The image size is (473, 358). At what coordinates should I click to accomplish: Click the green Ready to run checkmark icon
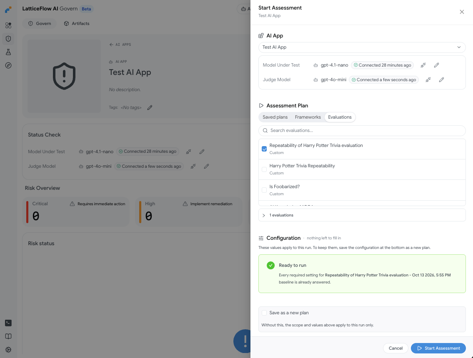pos(270,266)
